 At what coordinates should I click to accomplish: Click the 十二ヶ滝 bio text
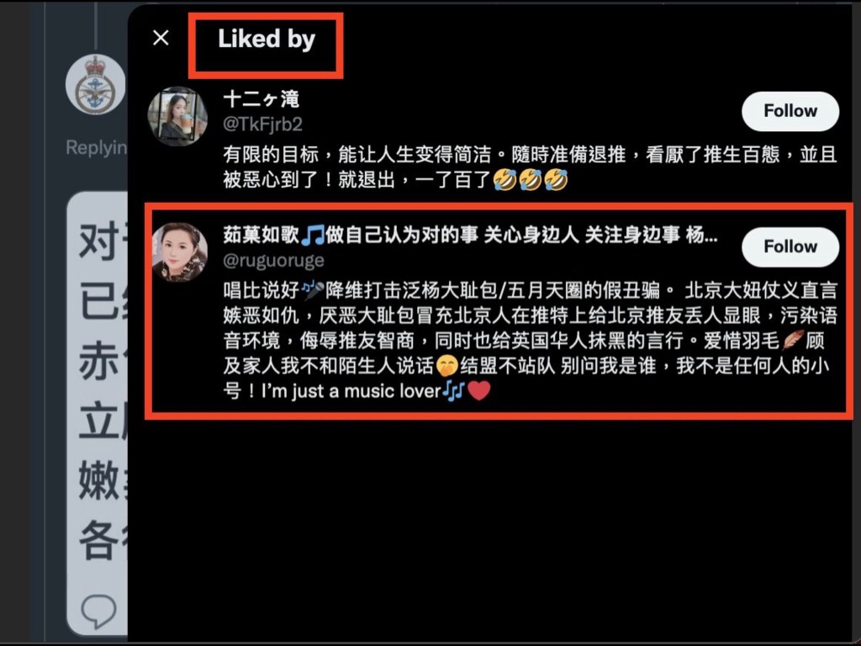coord(530,167)
